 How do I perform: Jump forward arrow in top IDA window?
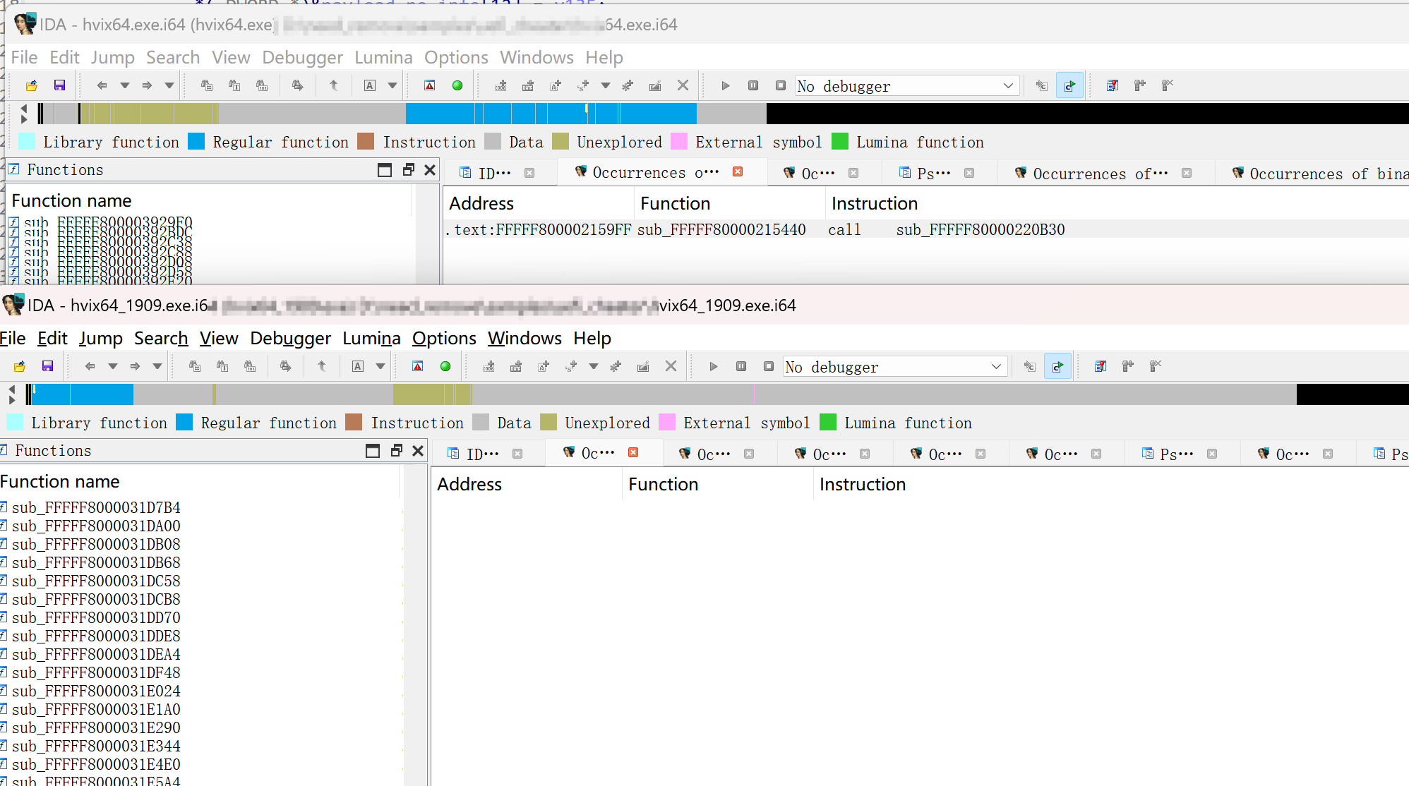(x=147, y=85)
